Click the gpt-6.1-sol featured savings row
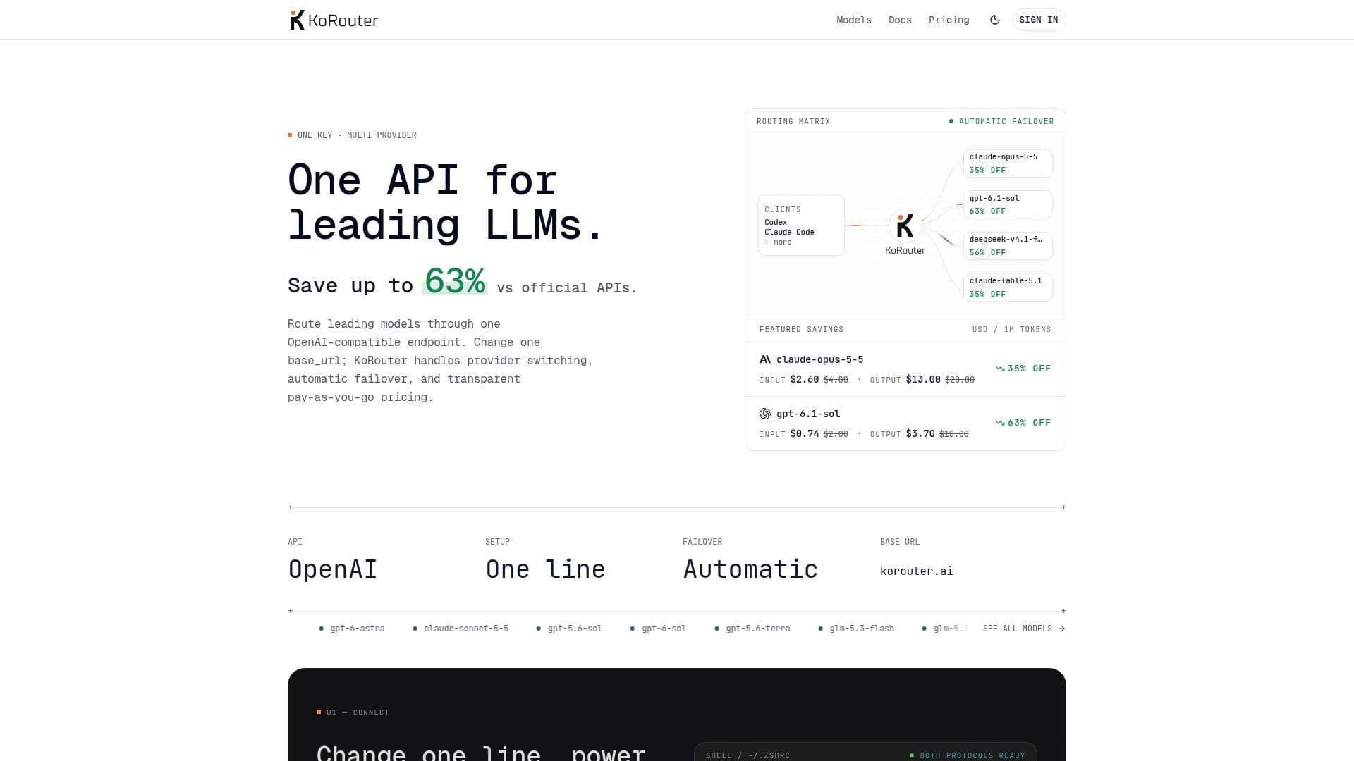 (905, 423)
